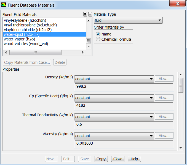Select vinyl-silylidene (h2cchsih) in materials list
The image size is (187, 165).
[44, 20]
